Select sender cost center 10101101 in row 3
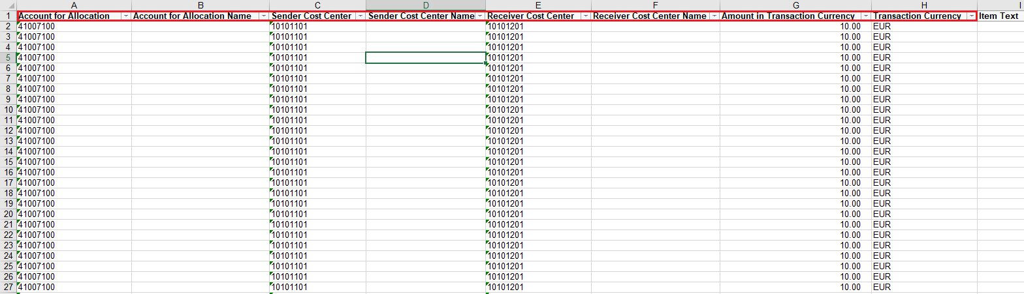The height and width of the screenshot is (294, 1024). 317,37
